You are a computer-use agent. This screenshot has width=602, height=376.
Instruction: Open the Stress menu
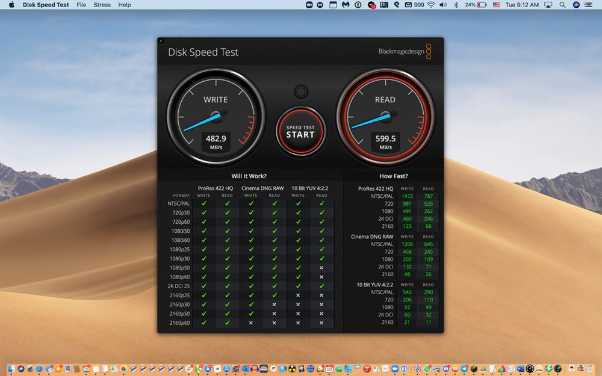(102, 5)
